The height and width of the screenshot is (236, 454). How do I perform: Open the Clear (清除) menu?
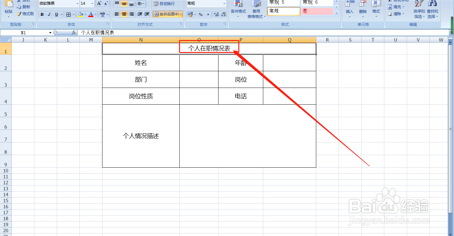[x=396, y=14]
